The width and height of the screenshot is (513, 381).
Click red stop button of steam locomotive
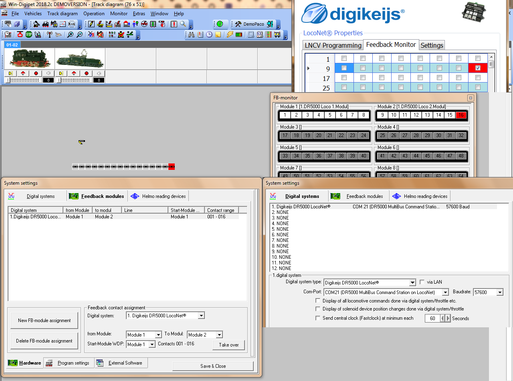pyautogui.click(x=36, y=74)
